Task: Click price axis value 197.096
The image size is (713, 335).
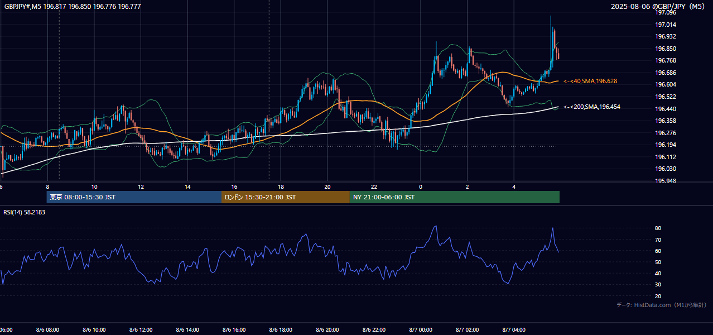Action: click(x=666, y=12)
